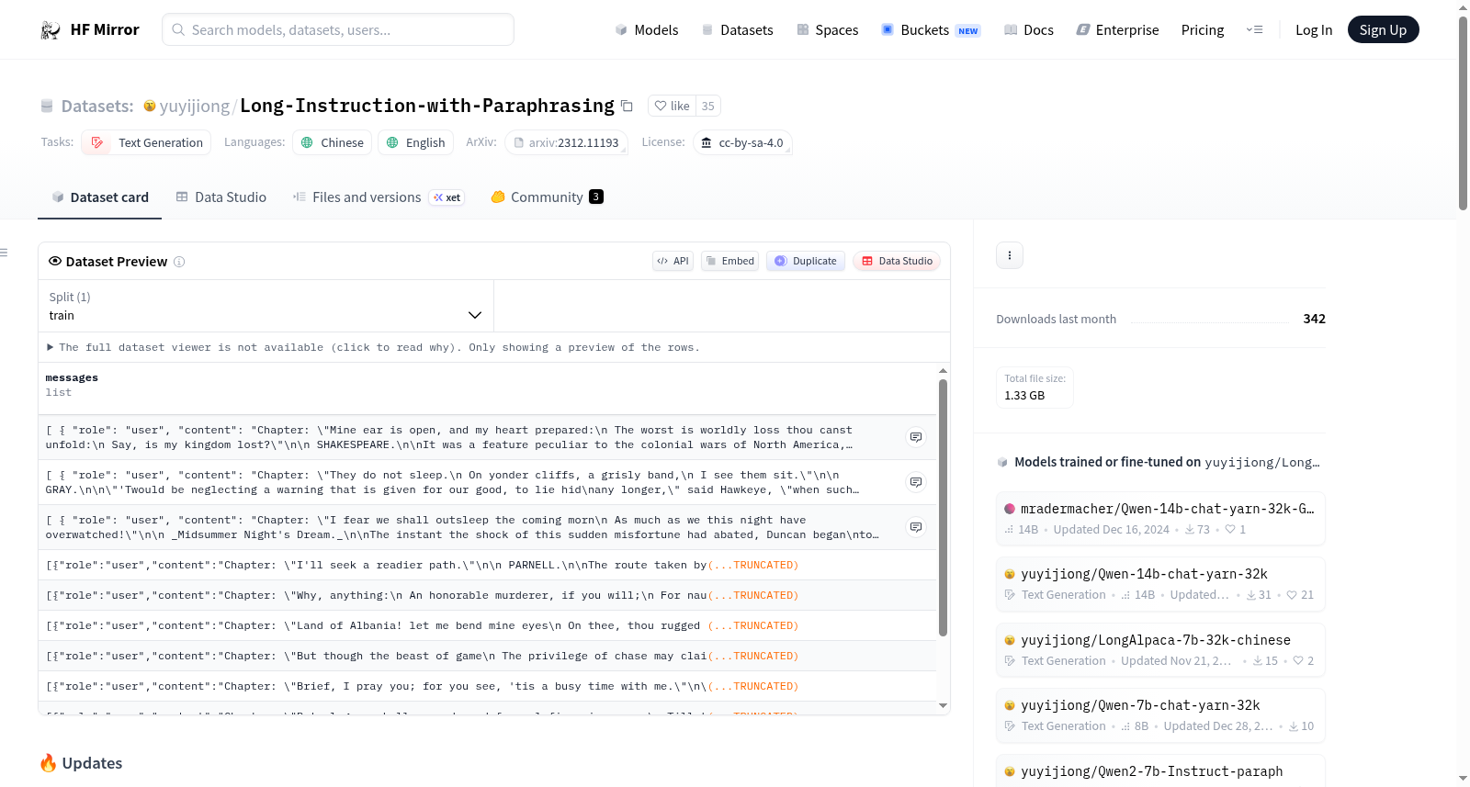Switch to the Data Studio tab

[x=220, y=197]
